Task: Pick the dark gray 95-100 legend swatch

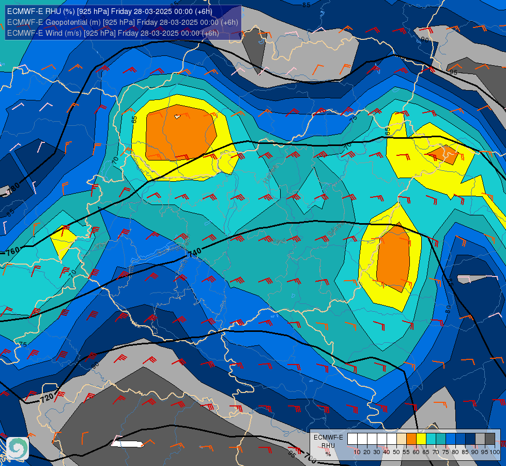Action: (x=490, y=439)
